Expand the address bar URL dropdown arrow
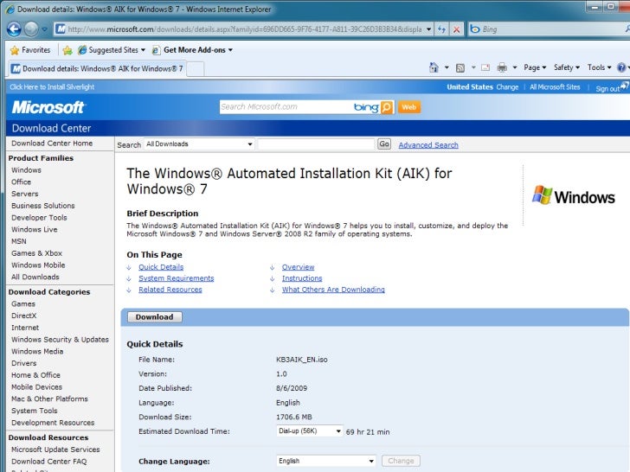This screenshot has width=630, height=472. [x=428, y=29]
